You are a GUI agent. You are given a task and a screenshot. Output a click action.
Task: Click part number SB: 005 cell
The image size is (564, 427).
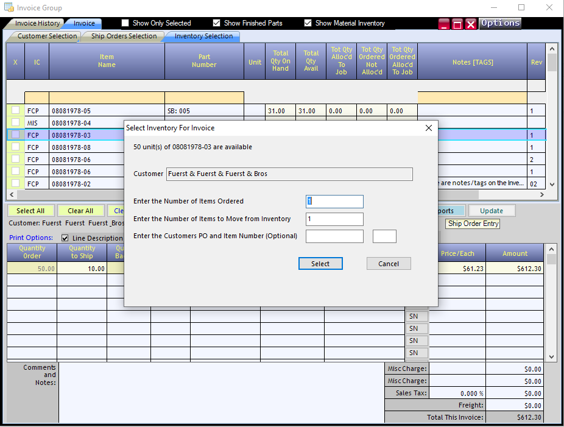(x=204, y=111)
